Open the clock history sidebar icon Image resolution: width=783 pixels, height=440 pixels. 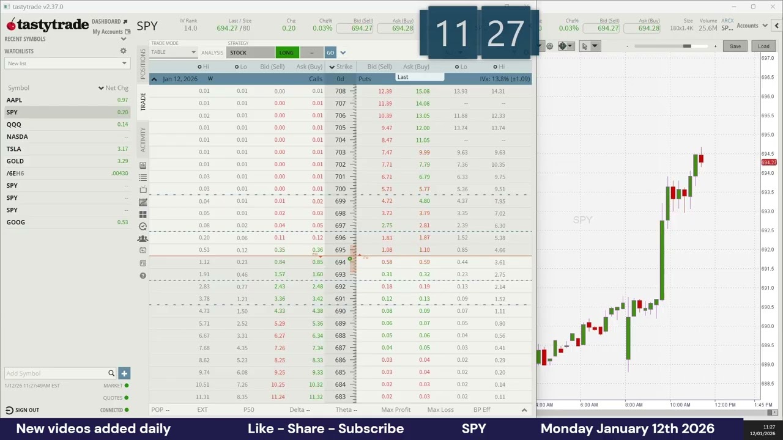pos(143,226)
